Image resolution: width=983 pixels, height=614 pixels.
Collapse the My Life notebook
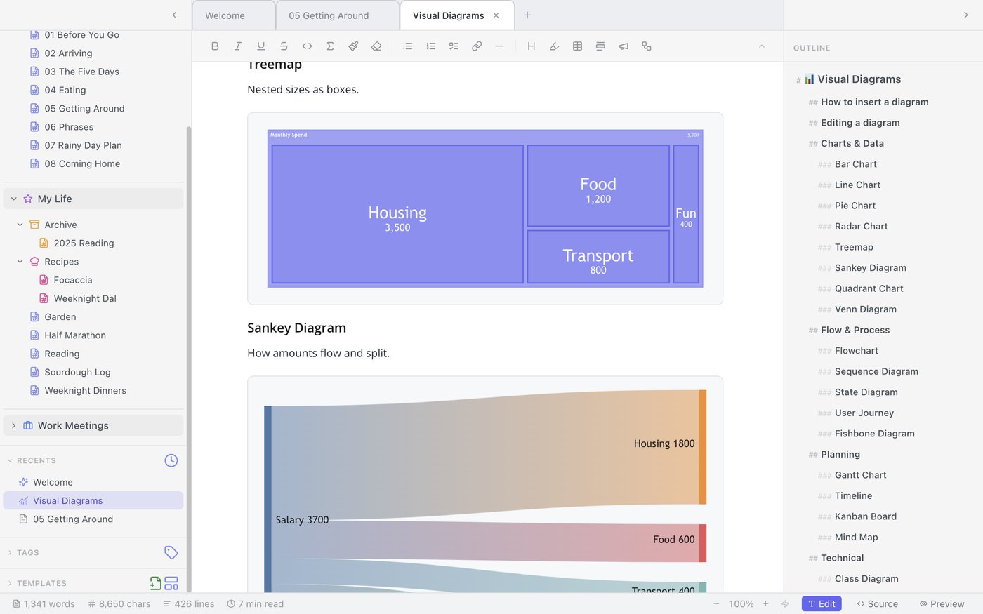(x=13, y=199)
